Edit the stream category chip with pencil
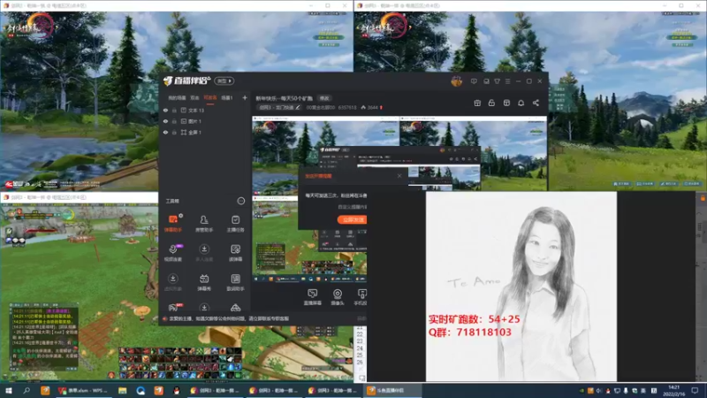 tap(279, 107)
